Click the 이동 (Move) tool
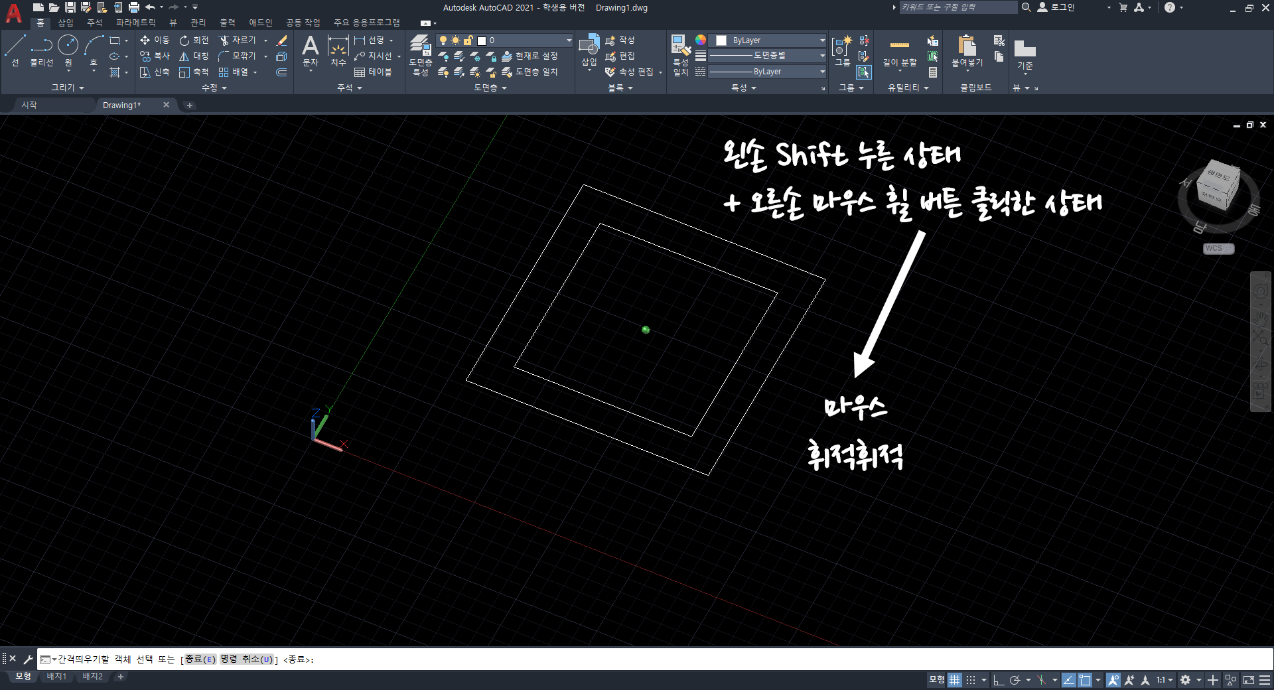The width and height of the screenshot is (1274, 690). point(155,40)
